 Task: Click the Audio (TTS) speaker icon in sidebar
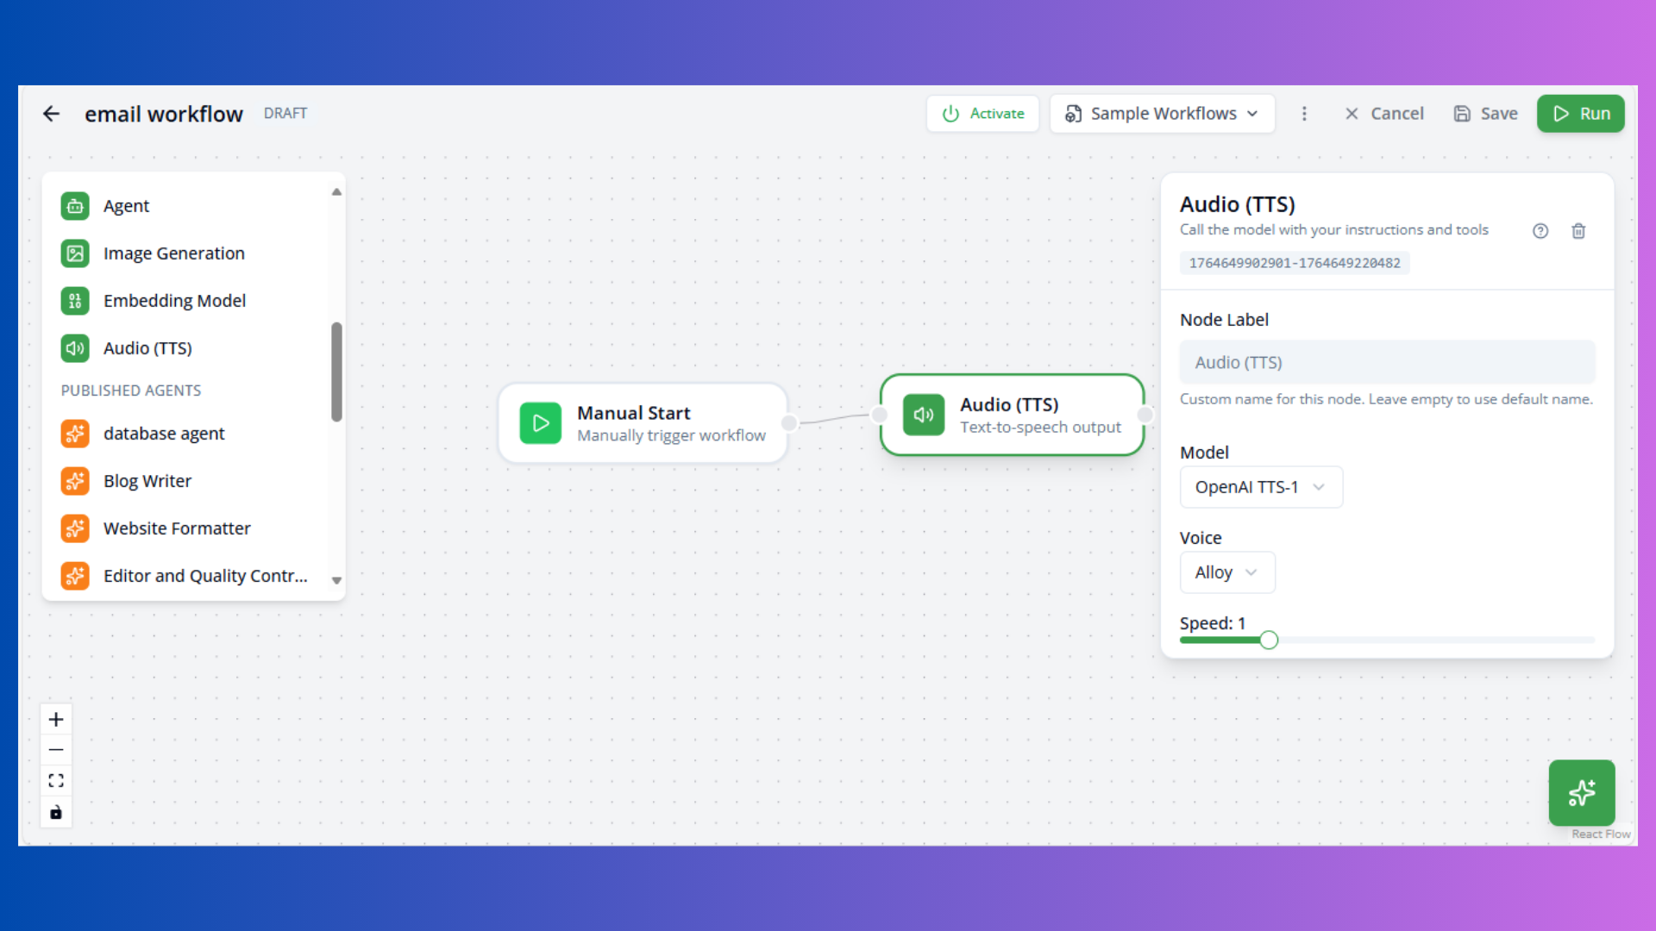[x=75, y=348]
